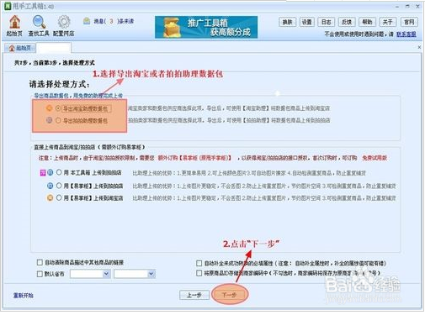Switch to the 起始页 tab
The image size is (425, 315).
tap(20, 48)
